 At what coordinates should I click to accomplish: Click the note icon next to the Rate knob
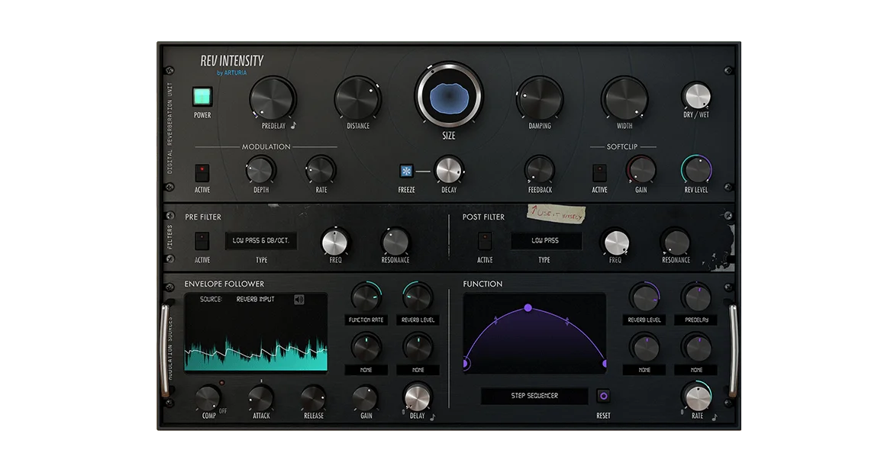pos(715,417)
